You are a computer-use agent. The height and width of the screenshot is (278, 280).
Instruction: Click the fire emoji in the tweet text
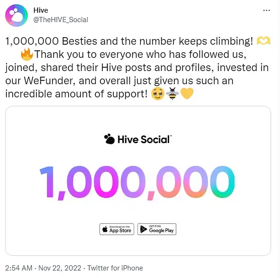pyautogui.click(x=27, y=54)
